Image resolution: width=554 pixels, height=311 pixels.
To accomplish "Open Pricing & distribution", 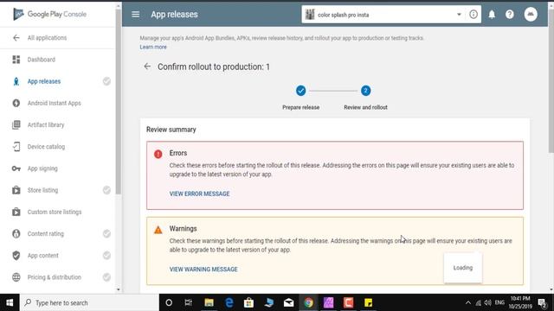I will point(55,277).
